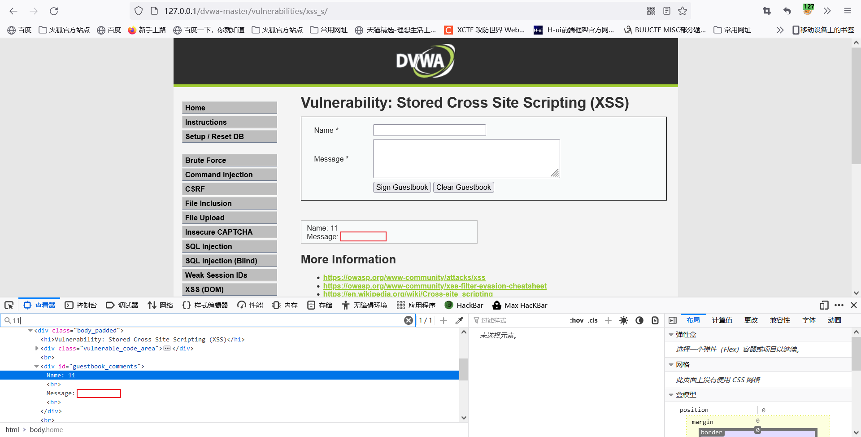Viewport: 861px width, 437px height.
Task: Pick a color with the eyedropper tool
Action: [x=459, y=320]
